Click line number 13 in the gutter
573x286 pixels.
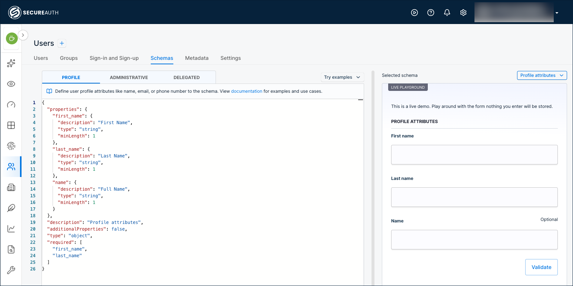(33, 183)
